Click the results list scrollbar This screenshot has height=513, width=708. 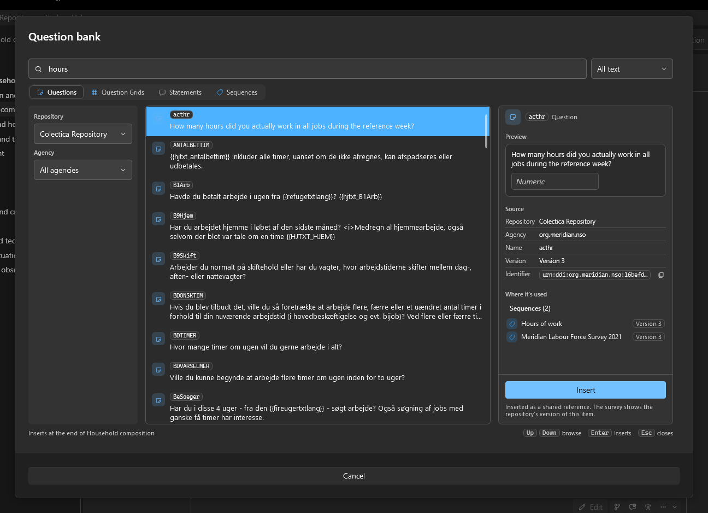pos(486,131)
